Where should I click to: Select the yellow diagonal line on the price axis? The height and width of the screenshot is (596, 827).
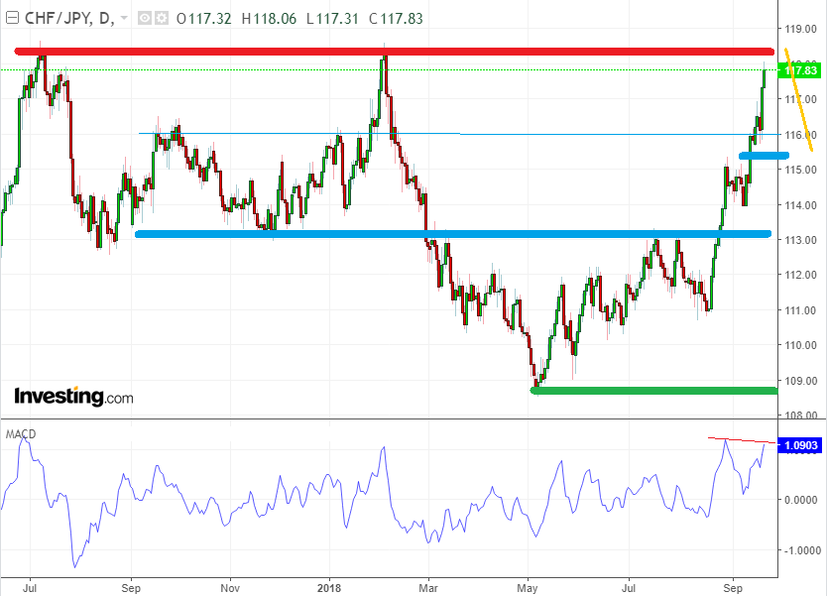pyautogui.click(x=799, y=100)
